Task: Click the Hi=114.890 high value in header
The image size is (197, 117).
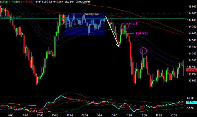Action: tap(42, 2)
